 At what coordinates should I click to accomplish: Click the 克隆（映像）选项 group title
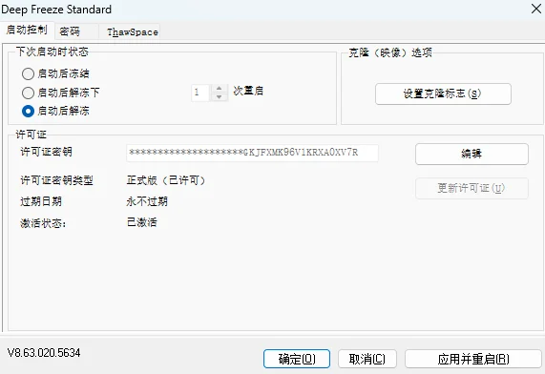coord(390,52)
